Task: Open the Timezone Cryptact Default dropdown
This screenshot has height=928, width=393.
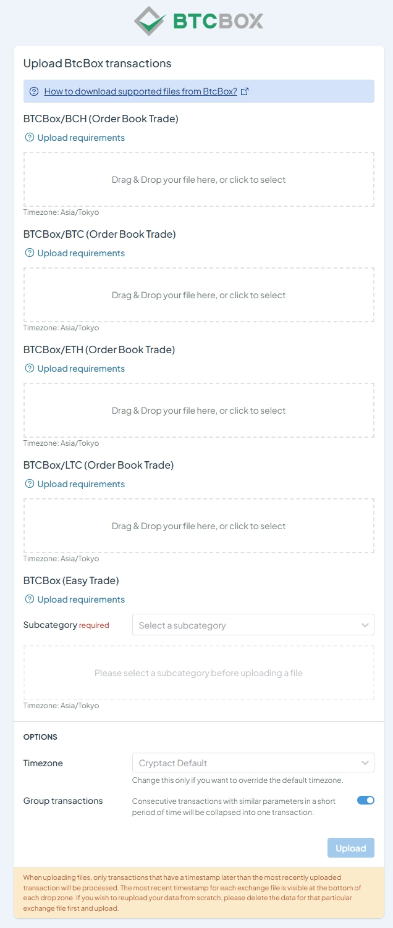Action: [x=253, y=763]
